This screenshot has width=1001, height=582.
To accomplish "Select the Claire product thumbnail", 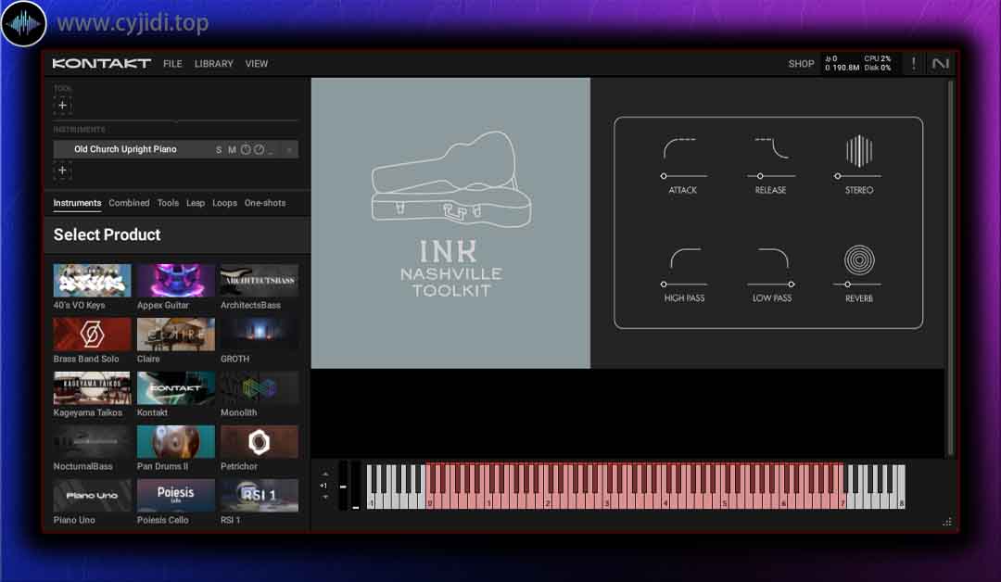I will (176, 334).
